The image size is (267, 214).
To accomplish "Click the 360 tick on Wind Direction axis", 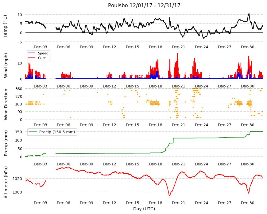I will tap(19, 89).
